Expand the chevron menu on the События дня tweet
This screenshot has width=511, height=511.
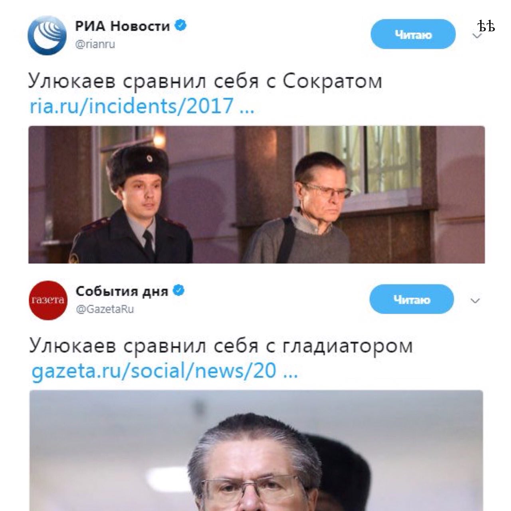point(475,301)
